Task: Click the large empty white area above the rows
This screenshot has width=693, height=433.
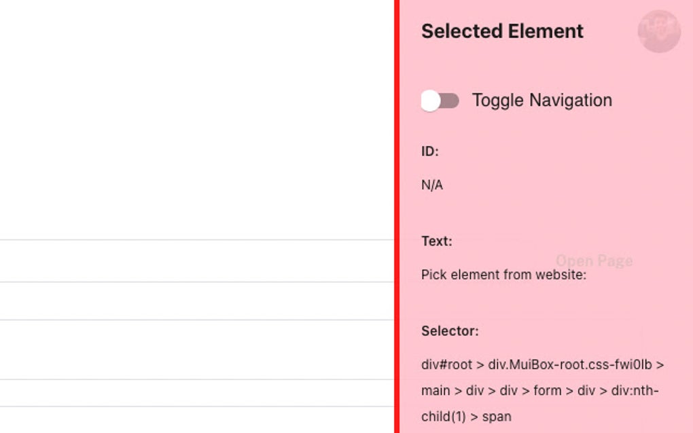Action: click(x=197, y=119)
